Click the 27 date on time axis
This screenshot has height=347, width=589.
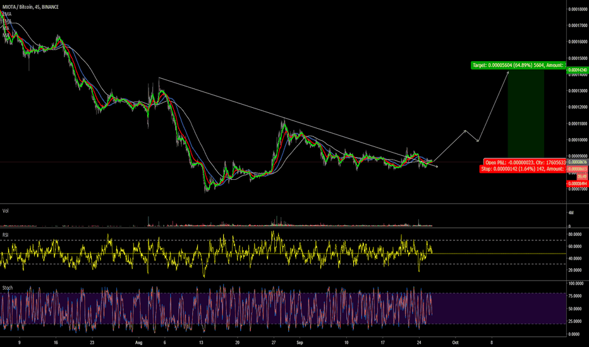coord(274,343)
